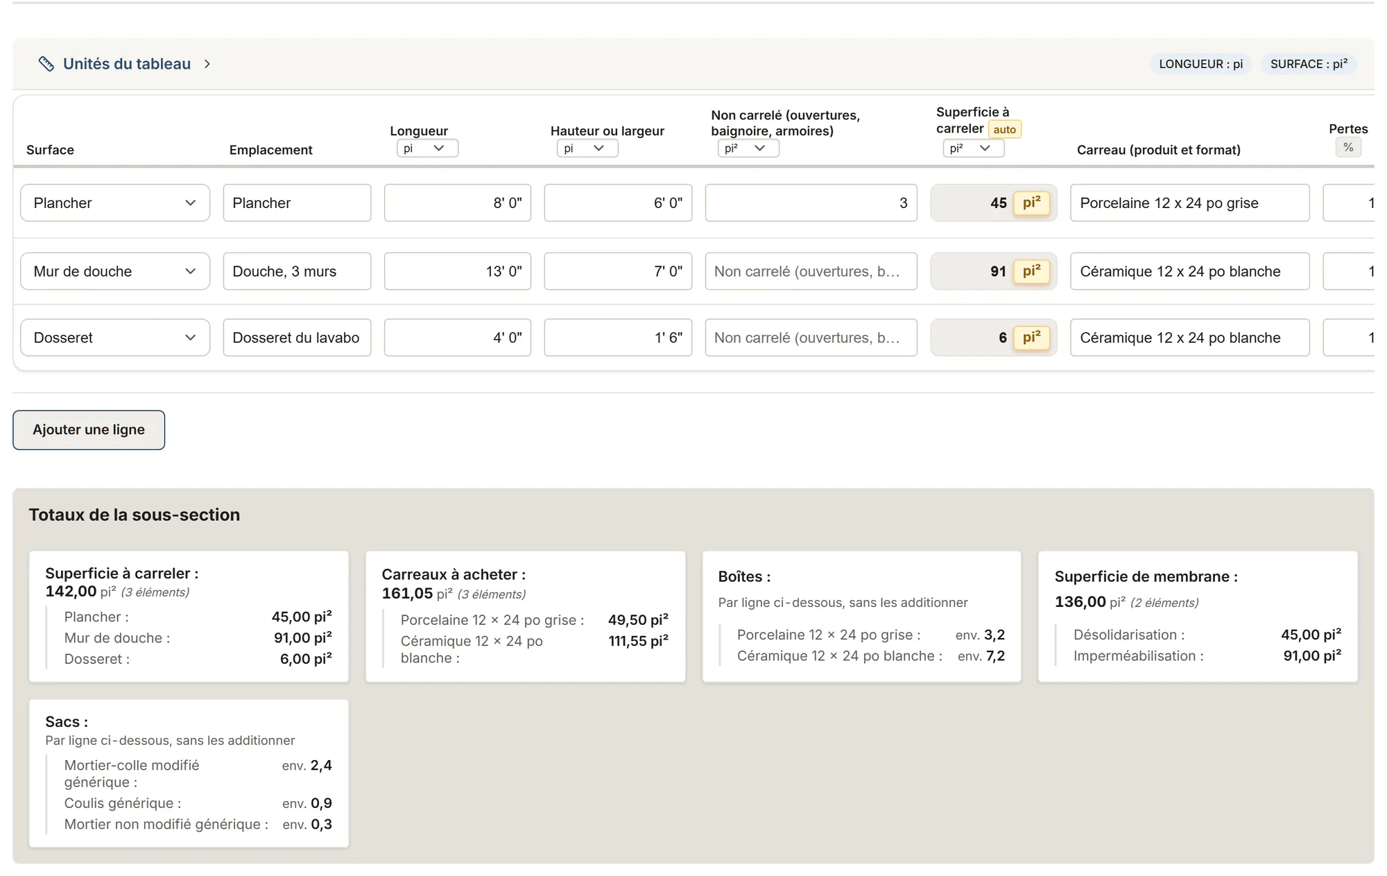Click the Imperméabilisation 91,00 pi² line
This screenshot has width=1387, height=876.
1207,656
